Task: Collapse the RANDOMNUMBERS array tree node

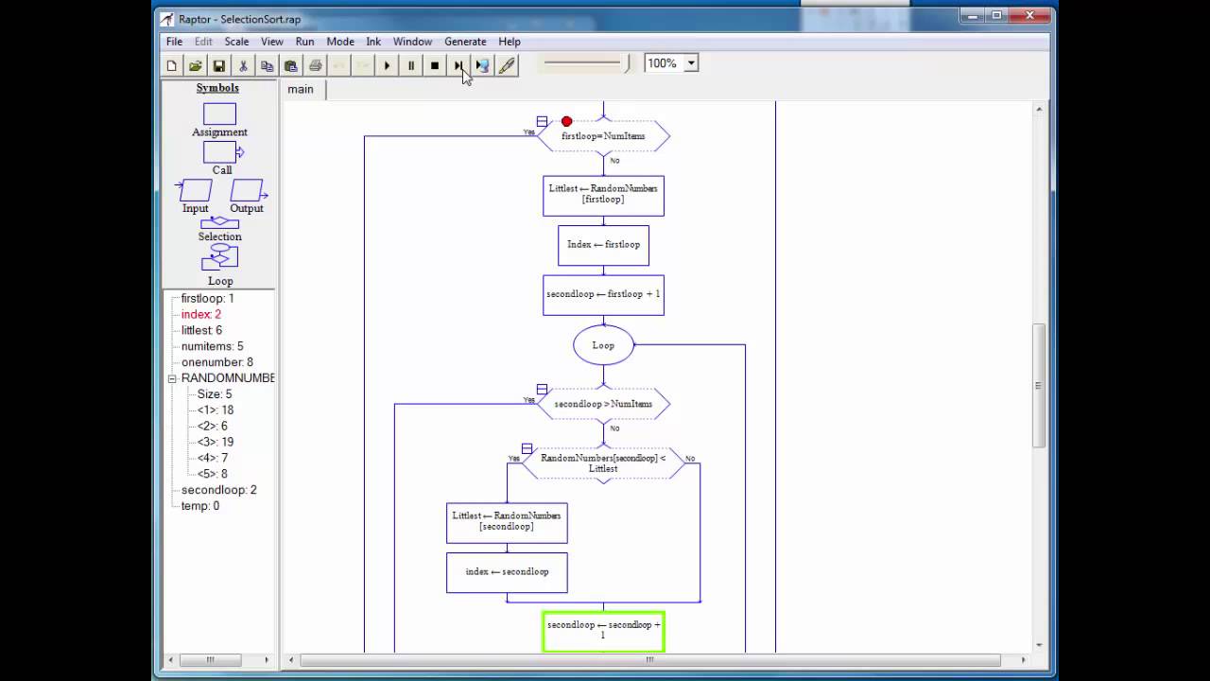Action: [172, 378]
